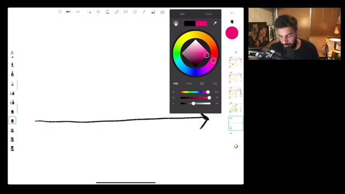Tap the small control above the brush puck
This screenshot has width=345, height=194.
coord(232,13)
